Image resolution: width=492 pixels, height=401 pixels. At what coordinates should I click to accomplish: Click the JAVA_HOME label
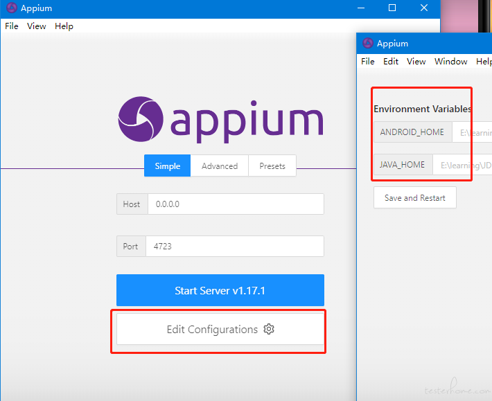point(403,165)
